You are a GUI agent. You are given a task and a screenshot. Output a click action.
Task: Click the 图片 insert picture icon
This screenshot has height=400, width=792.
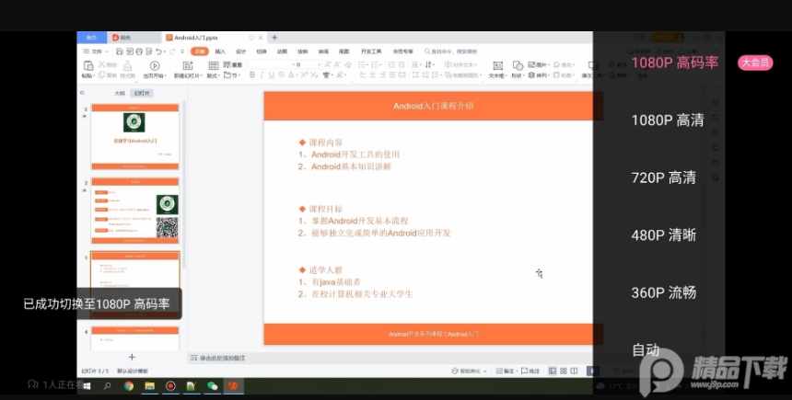point(531,64)
